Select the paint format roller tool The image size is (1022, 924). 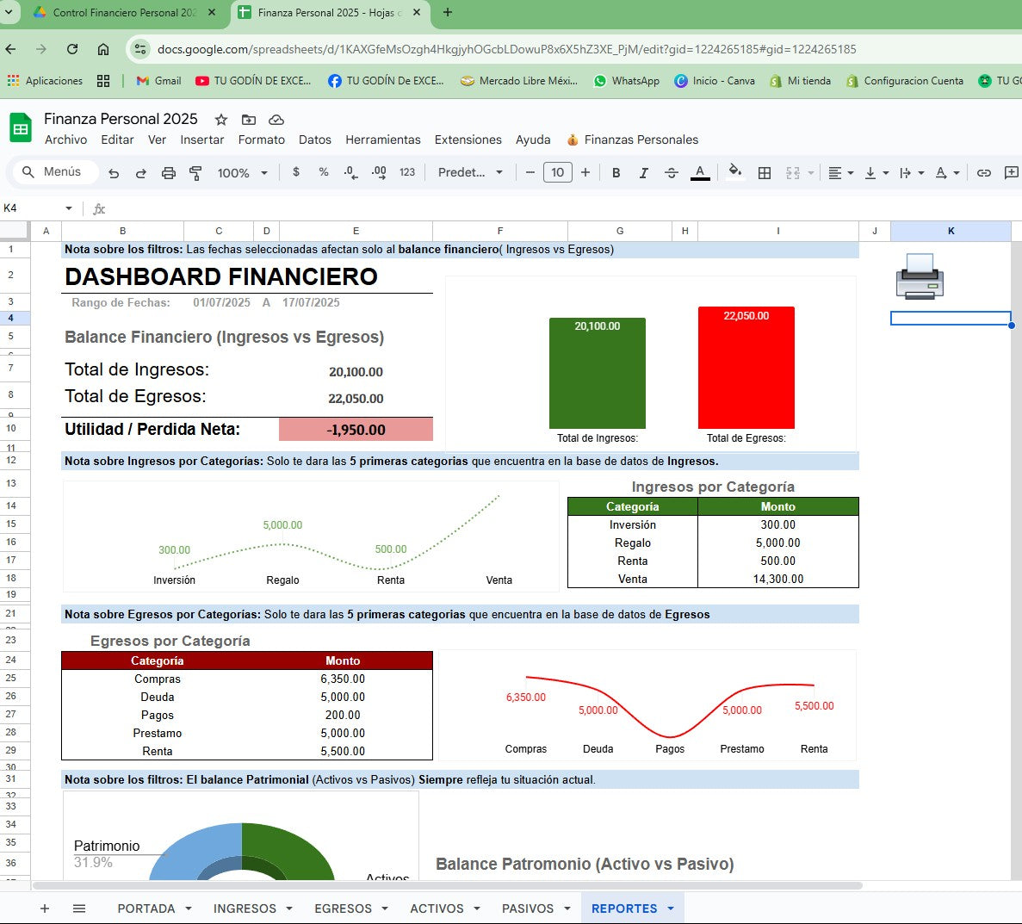pos(195,173)
